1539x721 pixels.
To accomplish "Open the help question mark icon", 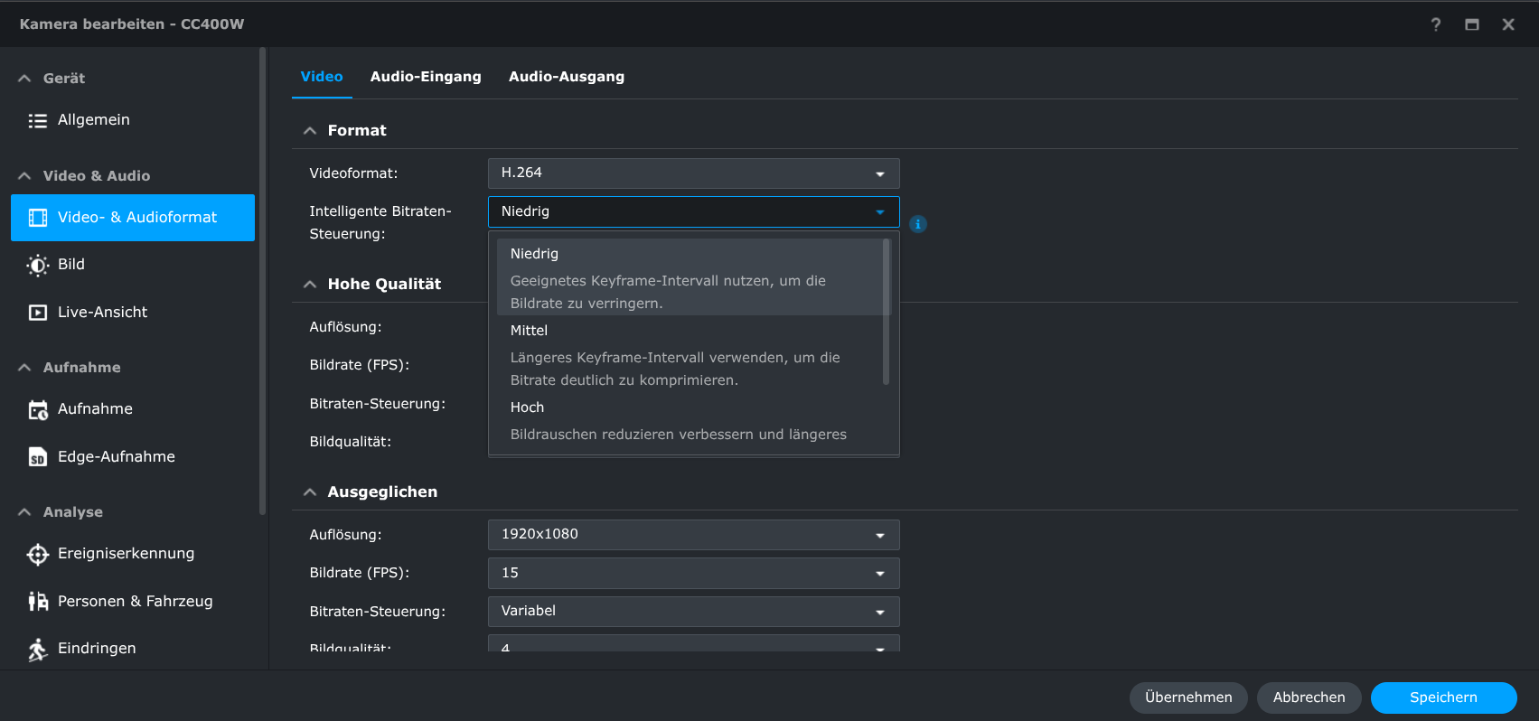I will [x=1435, y=24].
